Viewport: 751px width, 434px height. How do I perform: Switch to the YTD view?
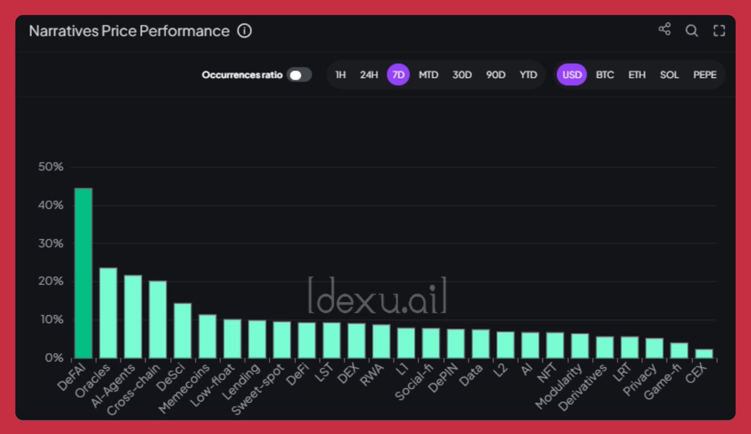[528, 75]
